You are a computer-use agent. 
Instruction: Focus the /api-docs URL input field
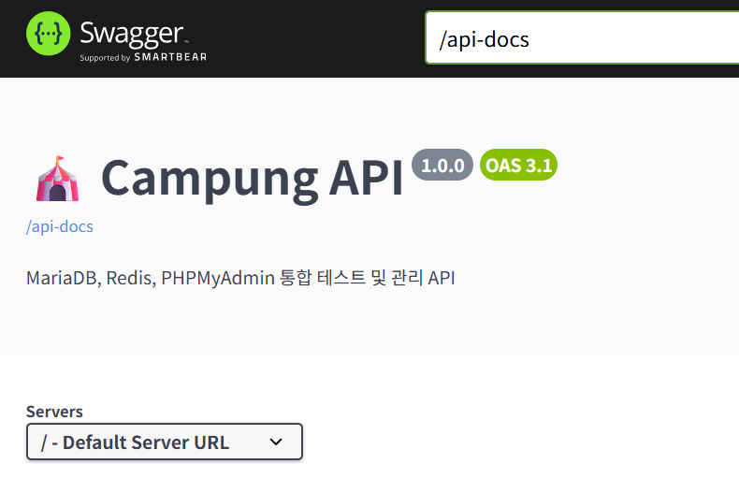pos(582,37)
